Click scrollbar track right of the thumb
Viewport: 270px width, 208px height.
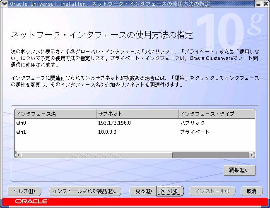(x=211, y=155)
